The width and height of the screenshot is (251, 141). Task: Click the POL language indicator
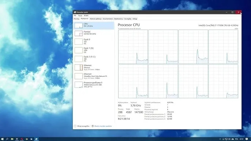(237, 139)
